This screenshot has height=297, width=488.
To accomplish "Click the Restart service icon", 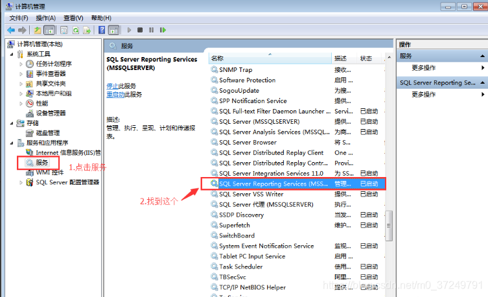I will 163,30.
